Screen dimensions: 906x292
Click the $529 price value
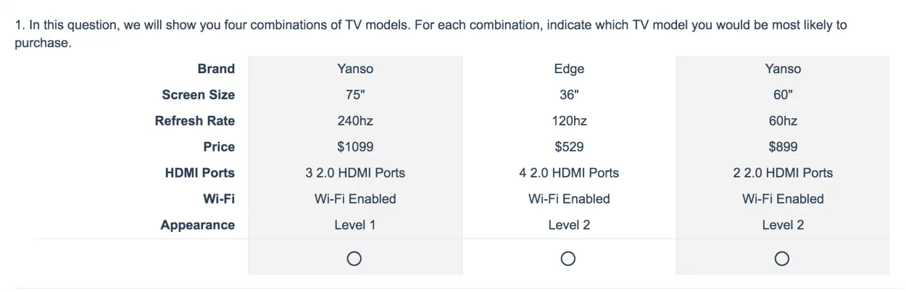click(x=568, y=147)
